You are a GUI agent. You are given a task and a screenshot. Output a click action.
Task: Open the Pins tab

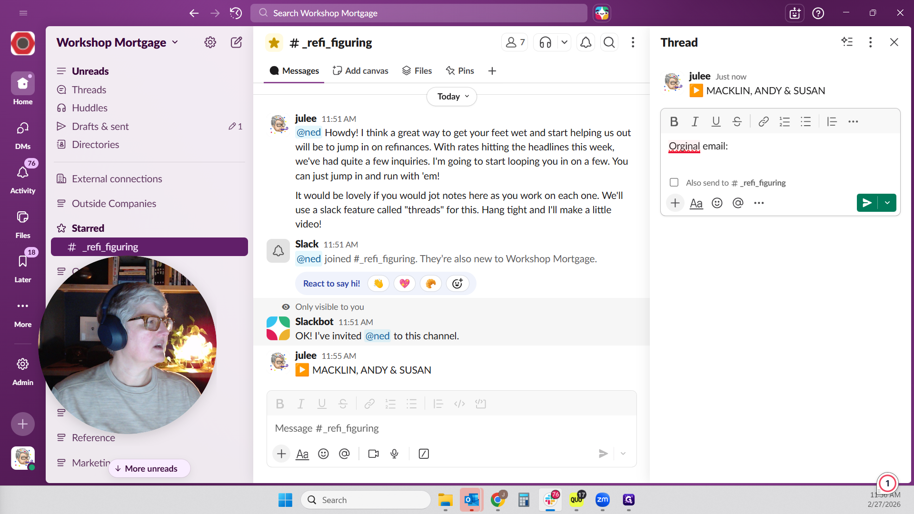pos(460,71)
